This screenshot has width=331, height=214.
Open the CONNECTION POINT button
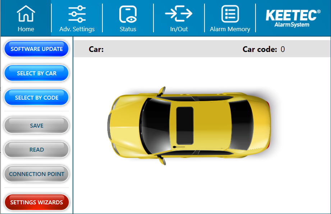click(x=37, y=174)
